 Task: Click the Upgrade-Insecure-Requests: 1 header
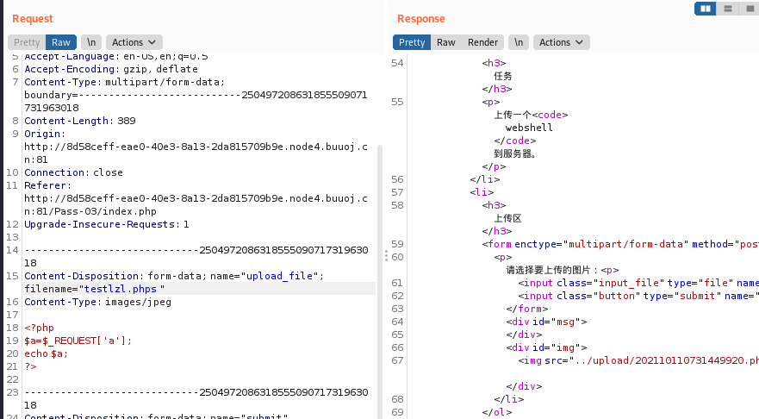[107, 224]
